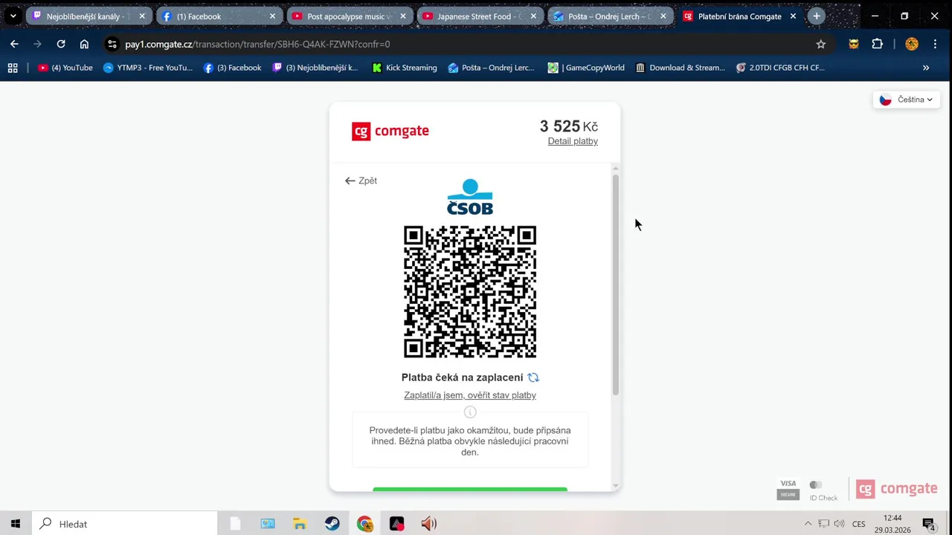
Task: Click the ČSOB payment QR code
Action: 470,292
